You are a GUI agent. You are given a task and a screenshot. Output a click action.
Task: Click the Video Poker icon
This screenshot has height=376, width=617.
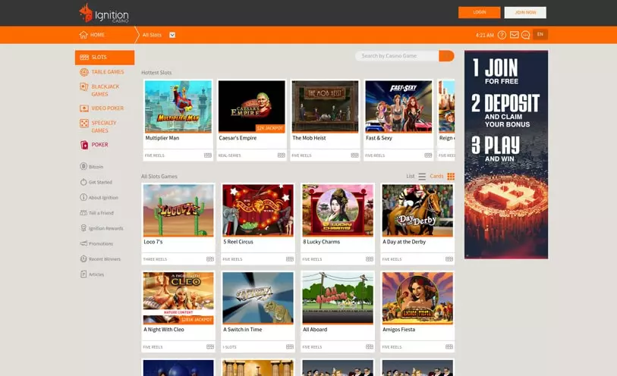pos(84,108)
